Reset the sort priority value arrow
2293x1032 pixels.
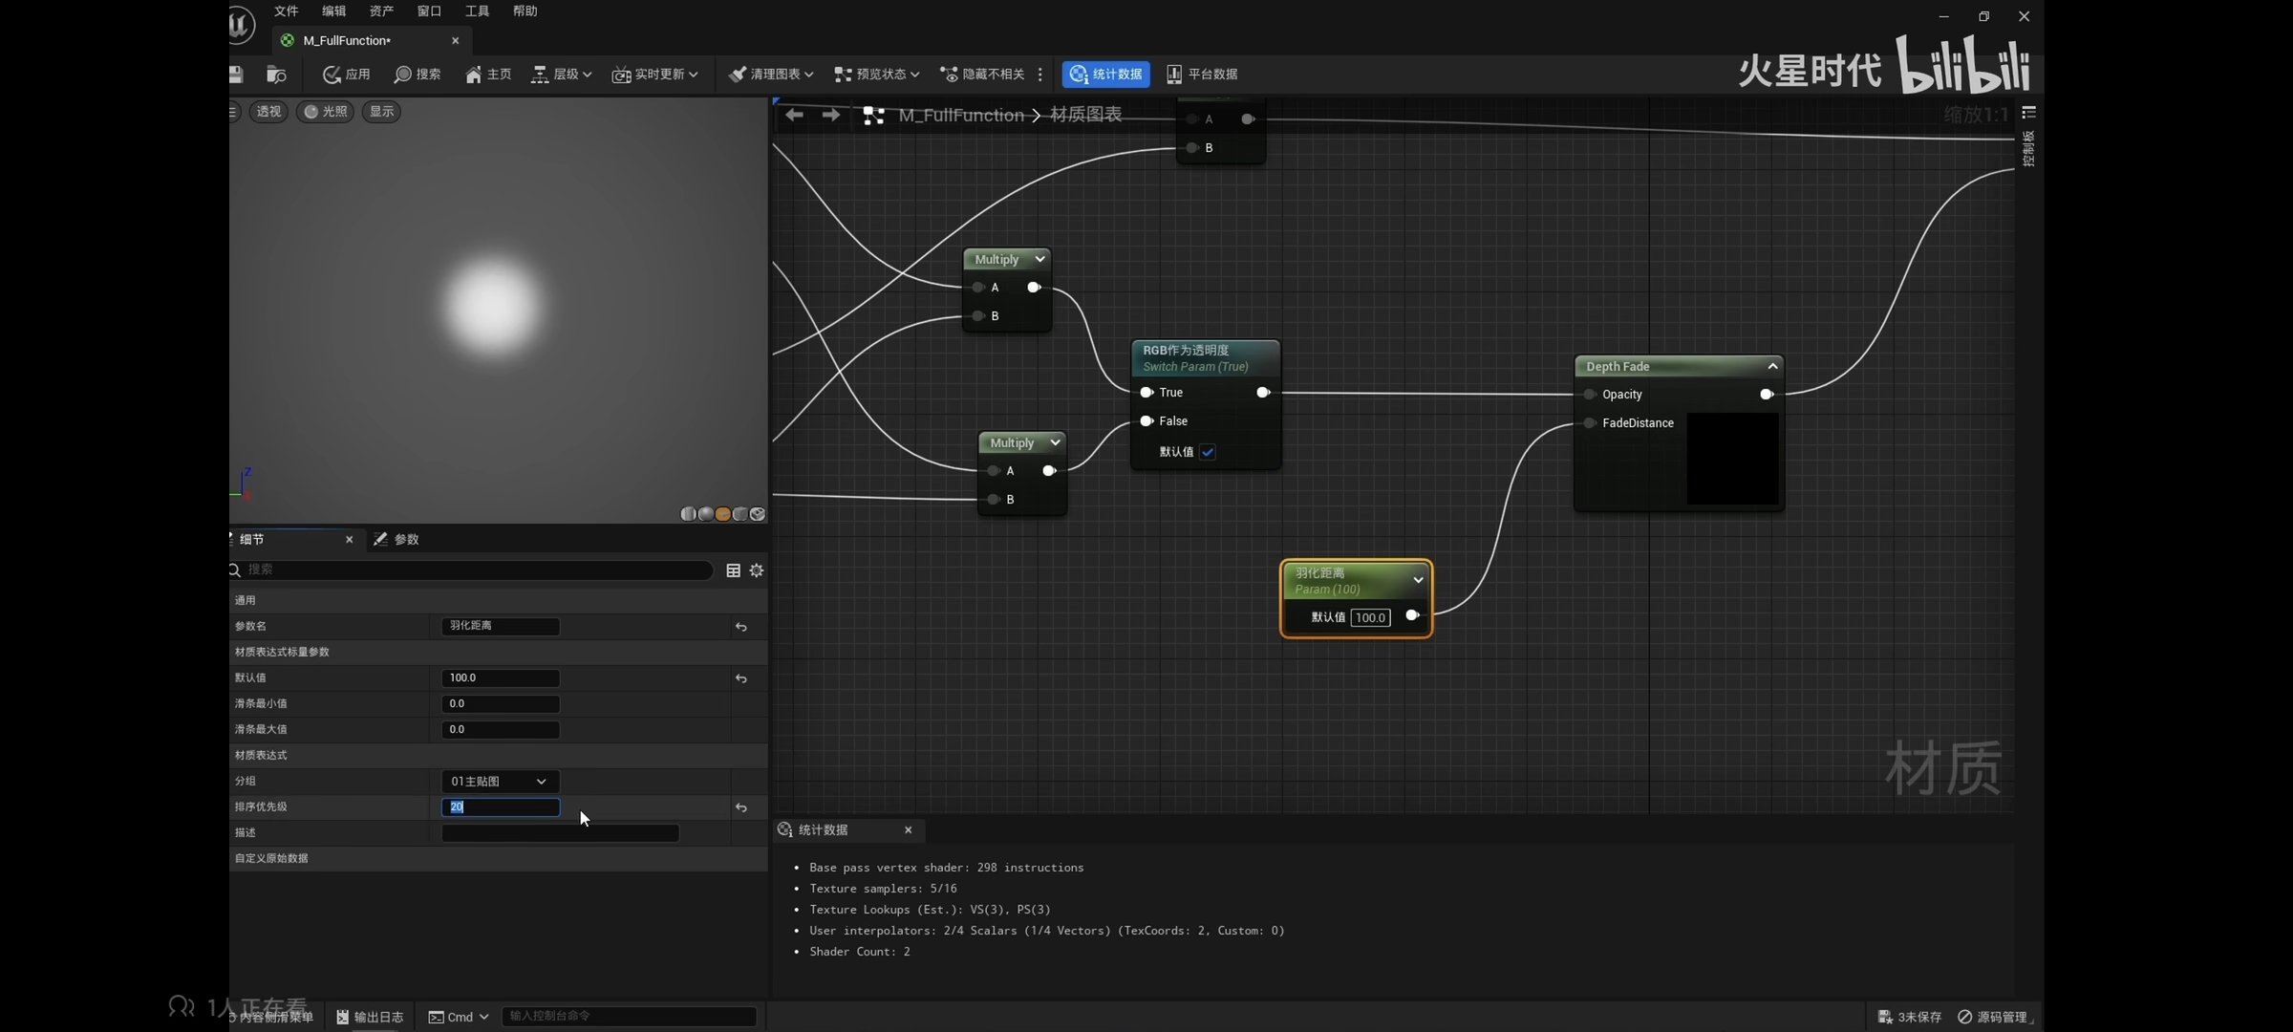pyautogui.click(x=740, y=807)
